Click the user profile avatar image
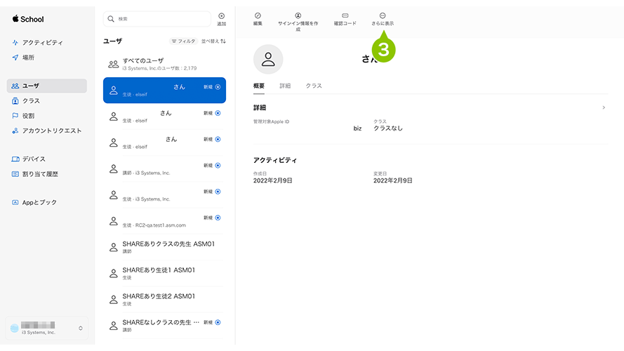624x351 pixels. (268, 59)
